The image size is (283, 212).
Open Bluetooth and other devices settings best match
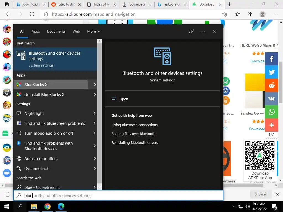55,59
